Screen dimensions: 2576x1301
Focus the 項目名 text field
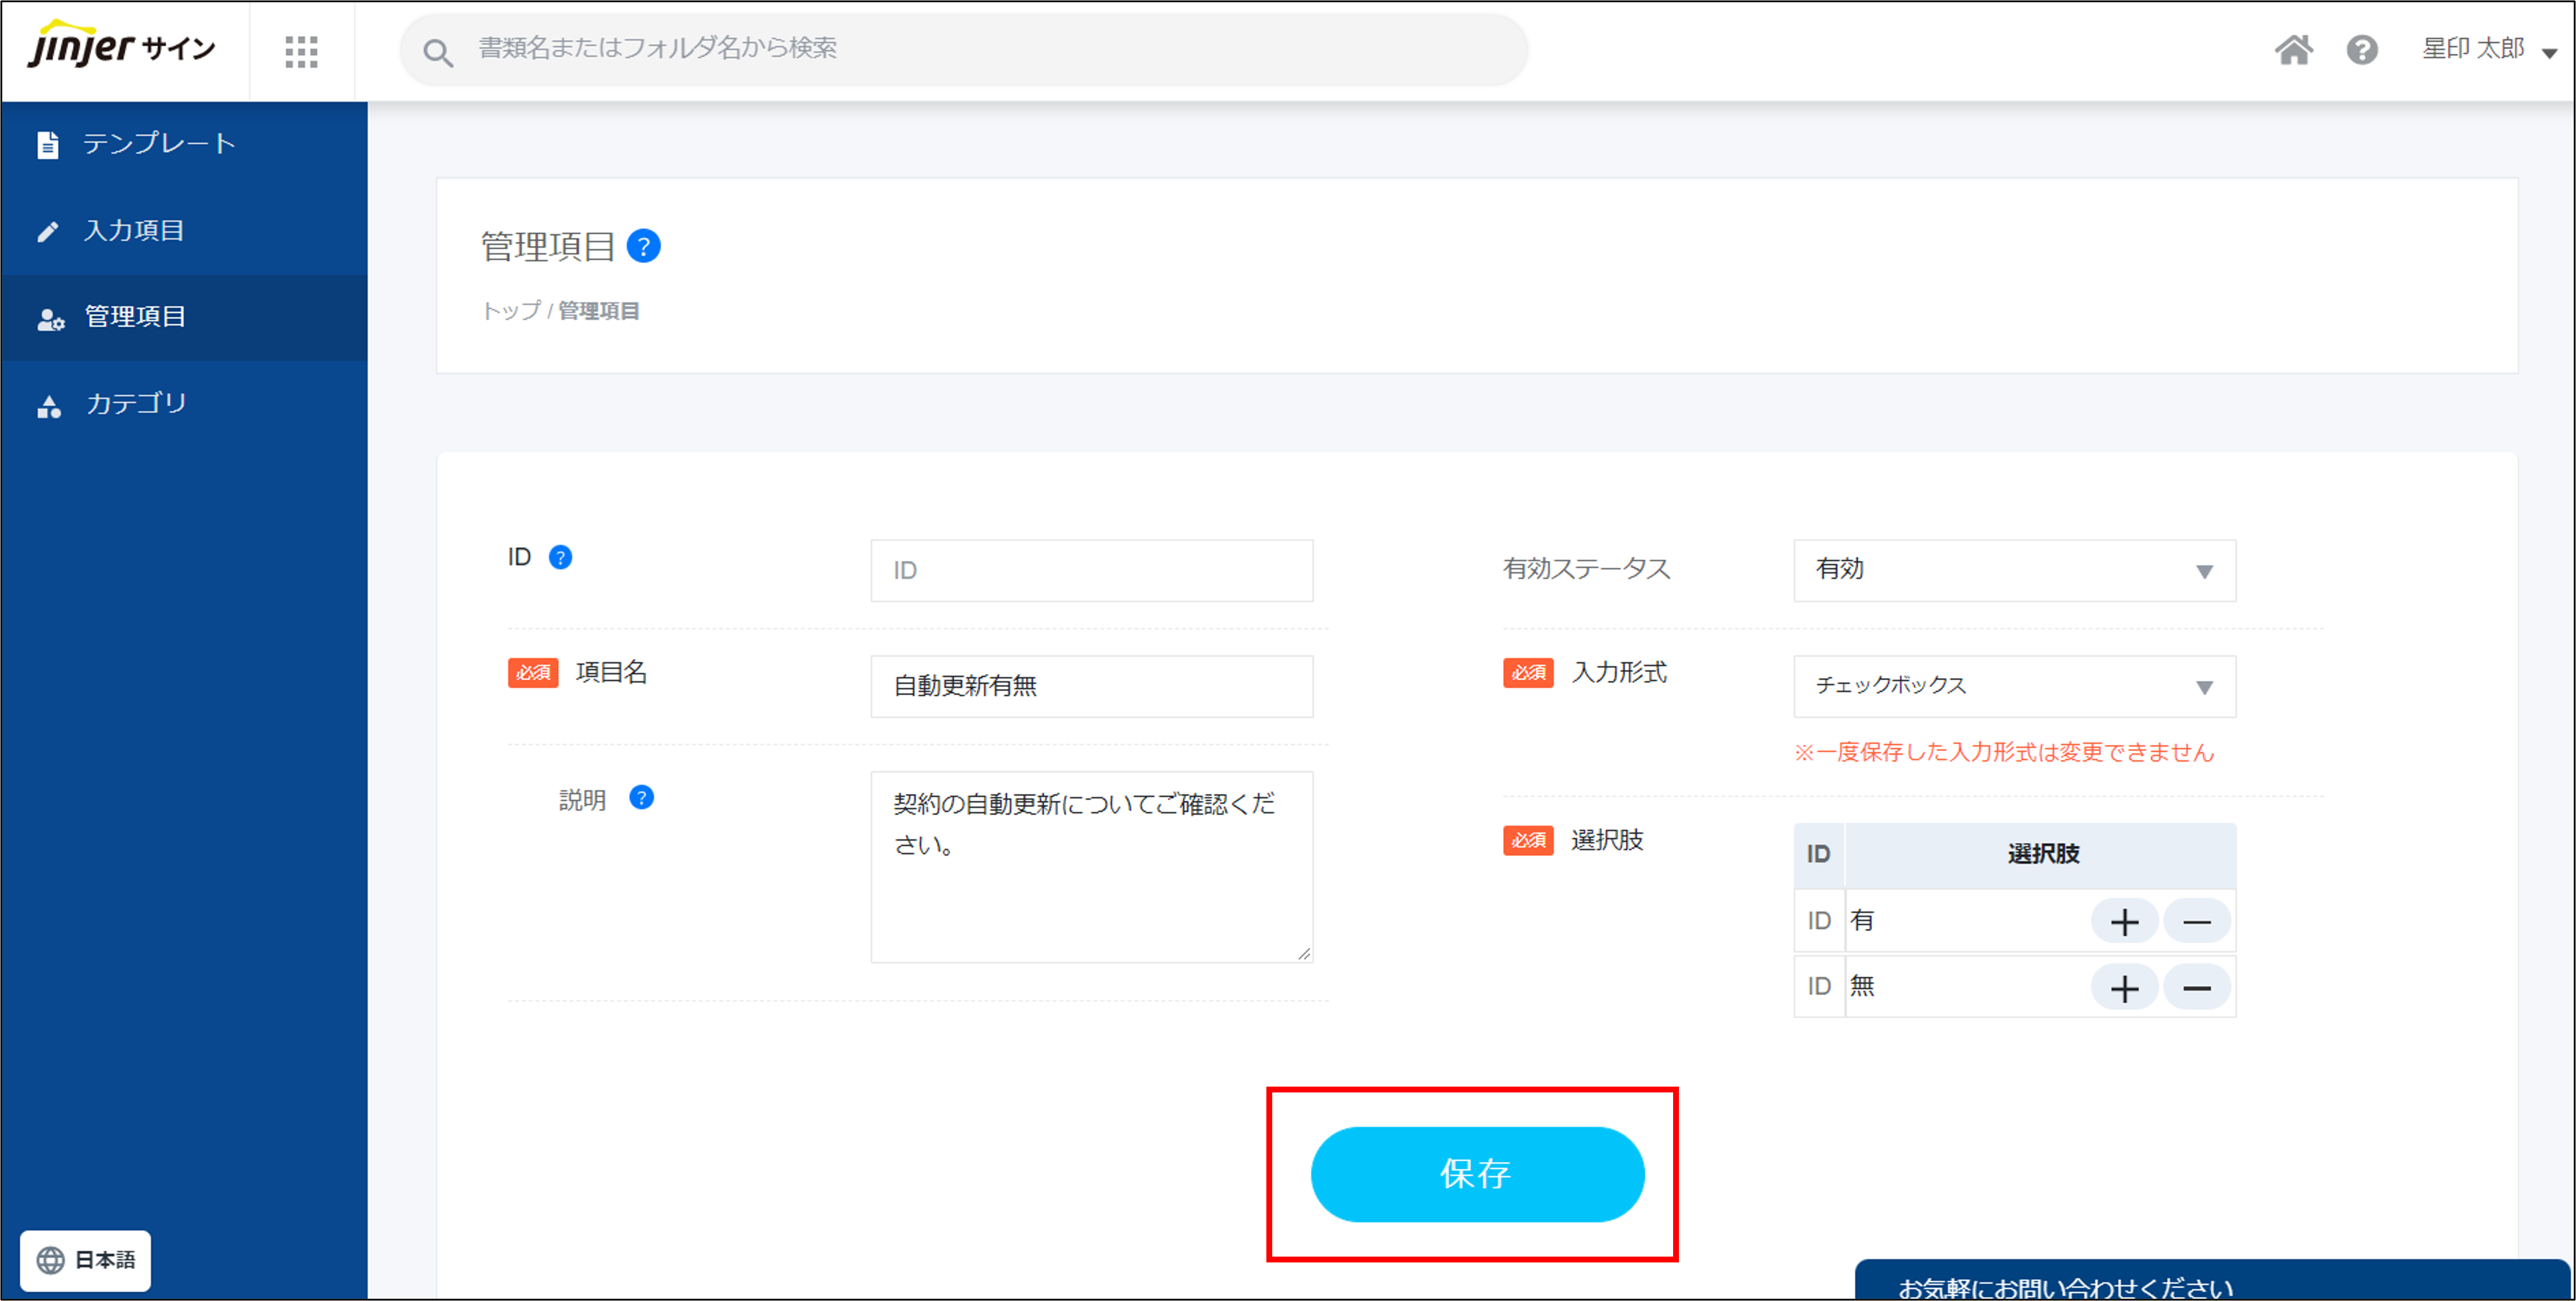tap(1091, 686)
